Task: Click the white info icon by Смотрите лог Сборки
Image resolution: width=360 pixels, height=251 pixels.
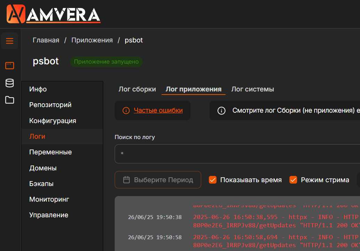Action: (x=221, y=111)
